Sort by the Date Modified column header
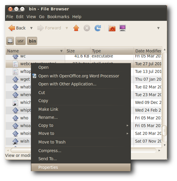 click(148, 51)
